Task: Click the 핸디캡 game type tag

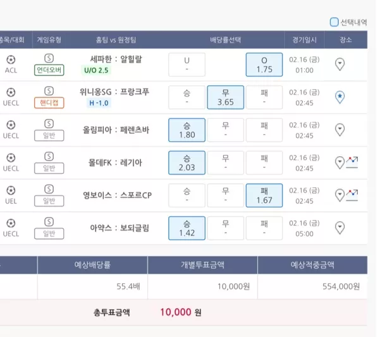Action: 49,102
